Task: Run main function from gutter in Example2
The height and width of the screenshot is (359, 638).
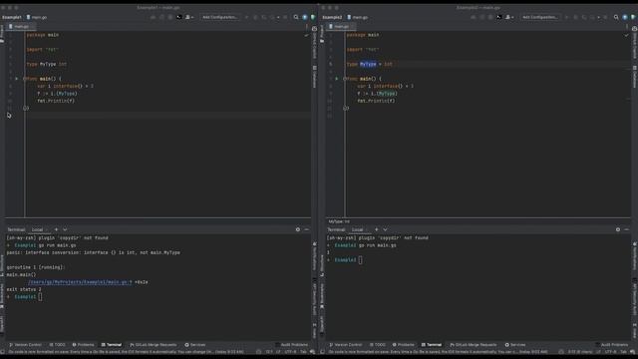Action: tap(337, 79)
